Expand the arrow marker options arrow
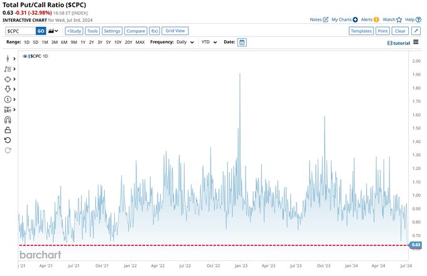Screen dimensions: 427x276 (x=14, y=89)
